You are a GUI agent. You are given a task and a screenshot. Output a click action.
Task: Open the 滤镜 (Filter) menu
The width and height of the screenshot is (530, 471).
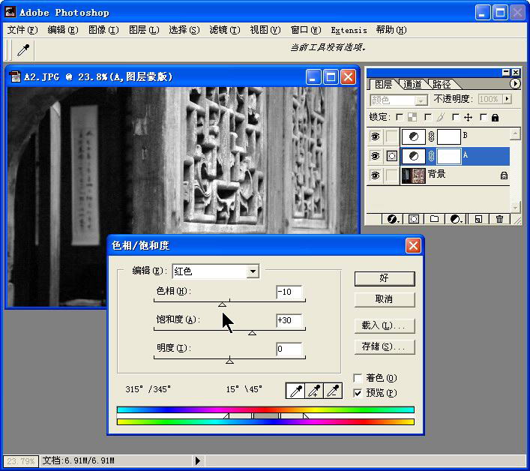point(224,30)
